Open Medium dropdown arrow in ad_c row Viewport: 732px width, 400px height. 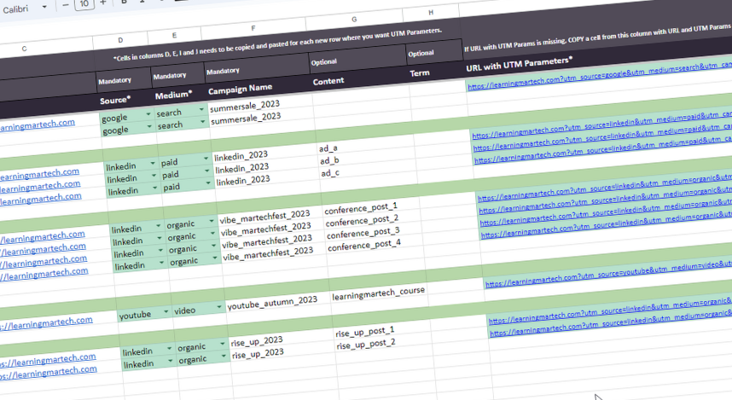pyautogui.click(x=208, y=183)
